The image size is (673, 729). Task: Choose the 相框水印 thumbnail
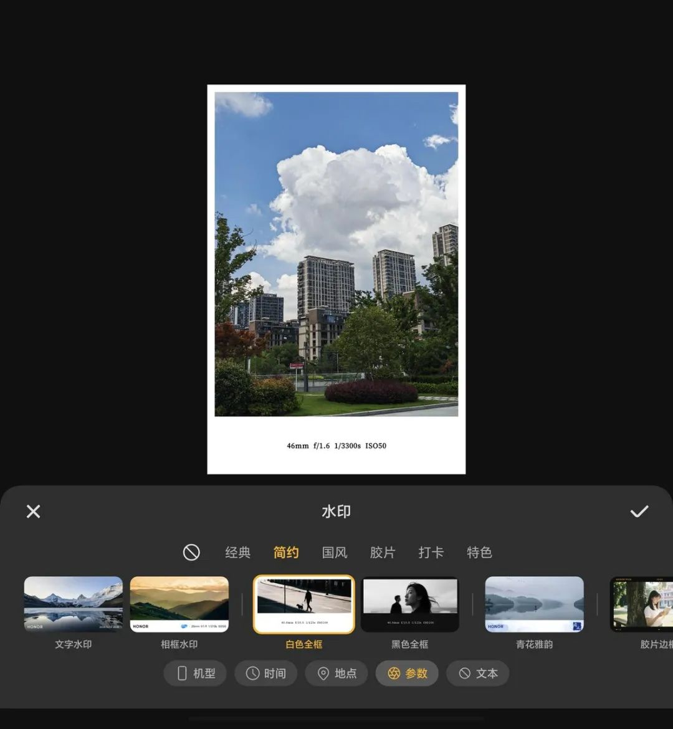coord(179,604)
